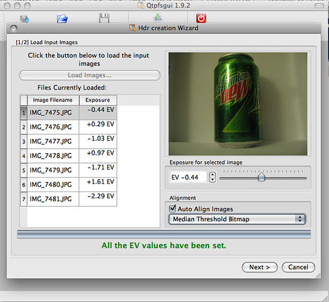Click the -0.44 EV exposure cell
329x302 pixels.
point(98,113)
